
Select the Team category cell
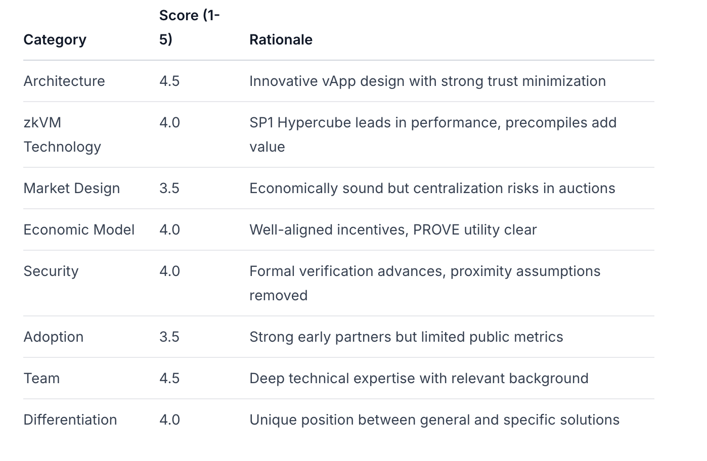pos(41,378)
